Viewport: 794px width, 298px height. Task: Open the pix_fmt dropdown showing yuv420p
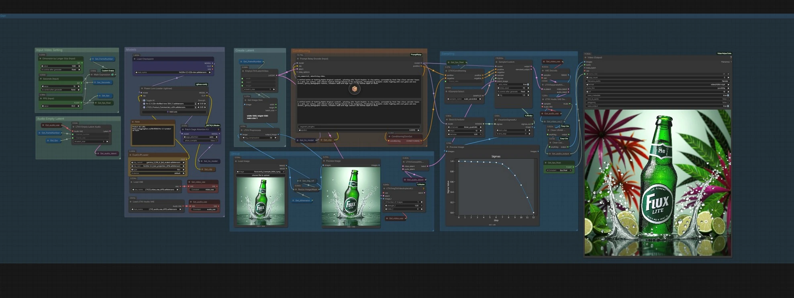(x=657, y=88)
